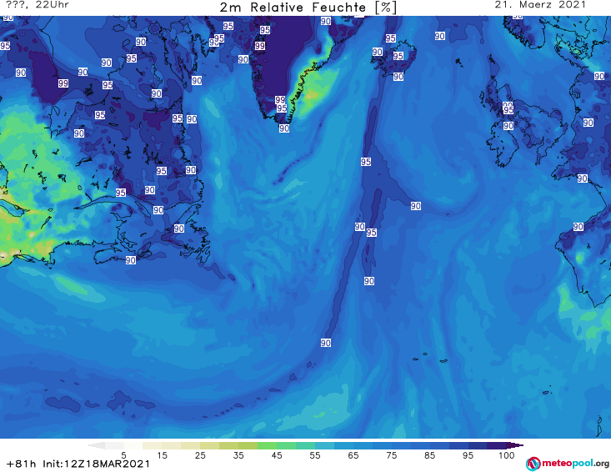Click the '99' contour label west of Hudson Bay
Viewport: 611px width, 472px height.
[x=63, y=83]
